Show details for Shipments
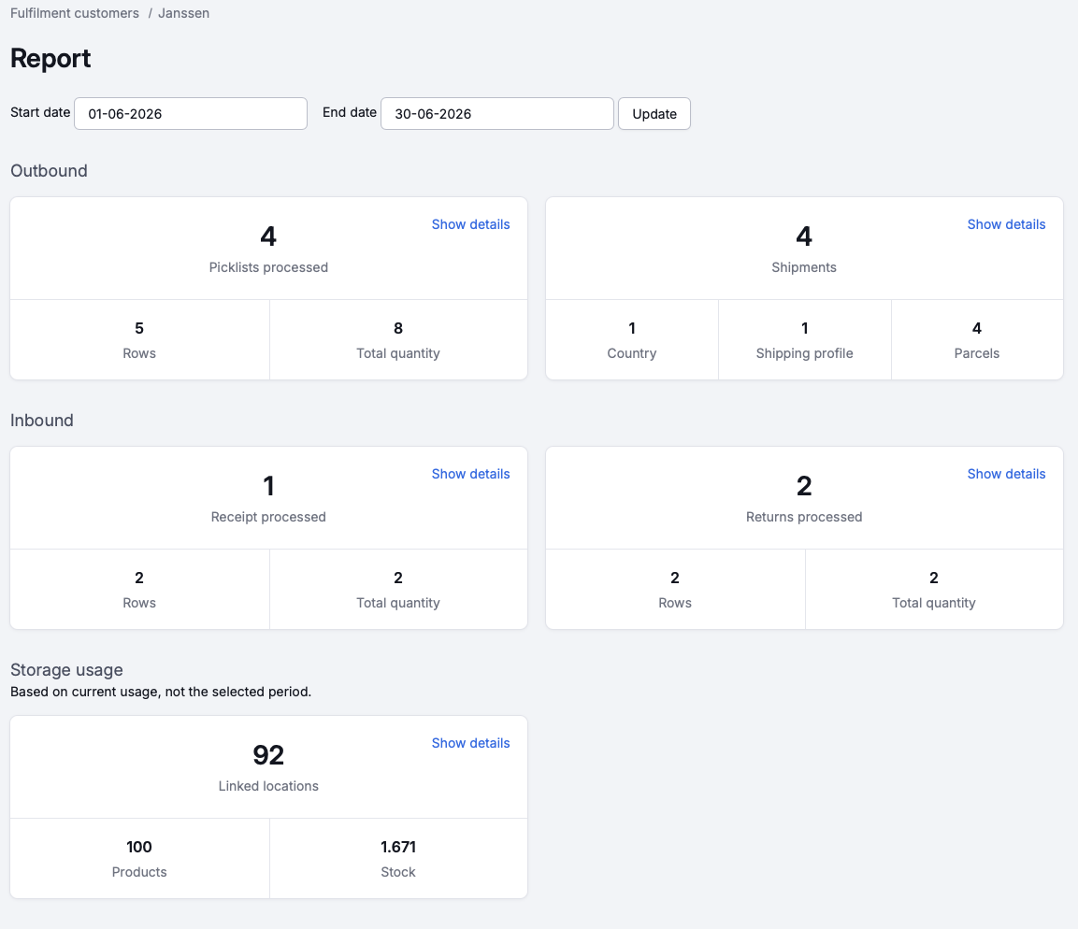This screenshot has height=929, width=1078. 1007,224
